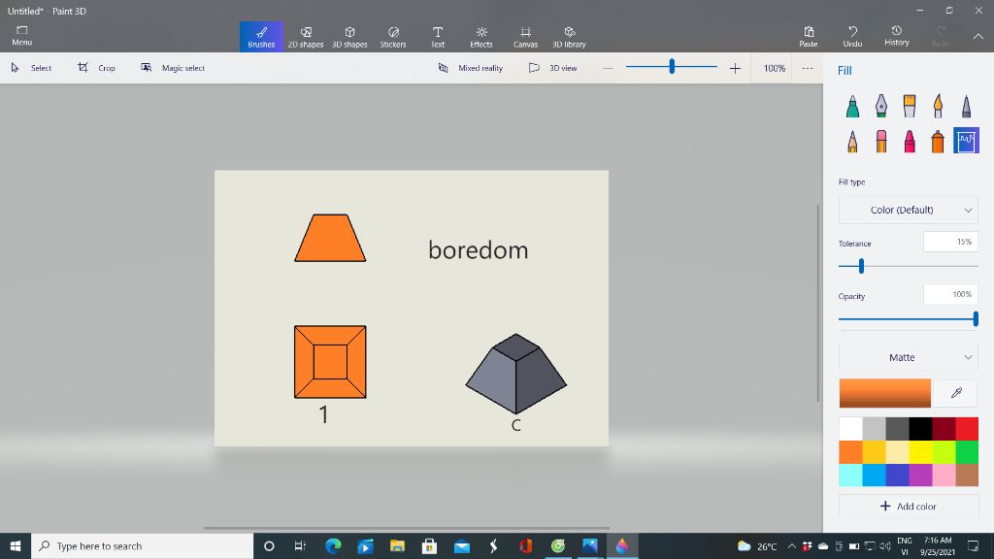Select the Oil brush
Screen dimensions: 994x559
[910, 106]
